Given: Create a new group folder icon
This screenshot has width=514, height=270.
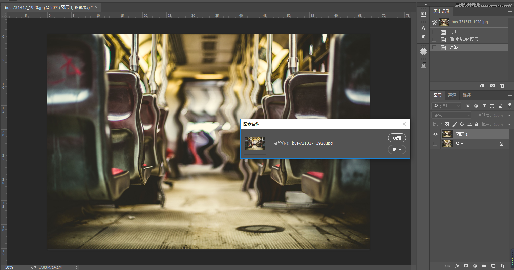Looking at the screenshot, I should tap(484, 266).
